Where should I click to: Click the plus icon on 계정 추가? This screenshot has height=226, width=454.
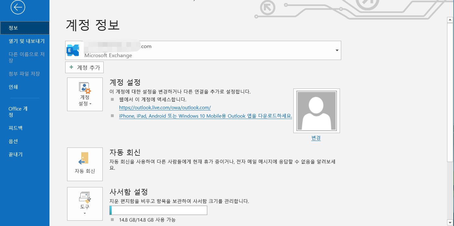coord(72,67)
